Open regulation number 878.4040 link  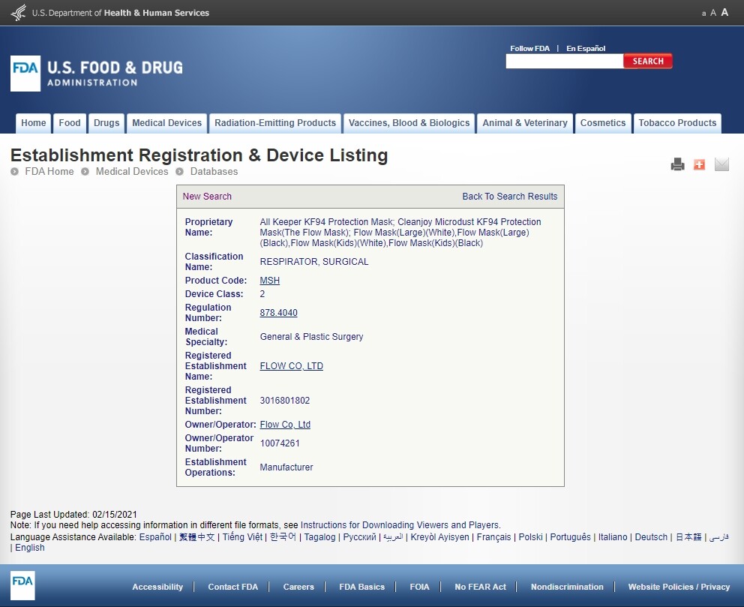(278, 313)
